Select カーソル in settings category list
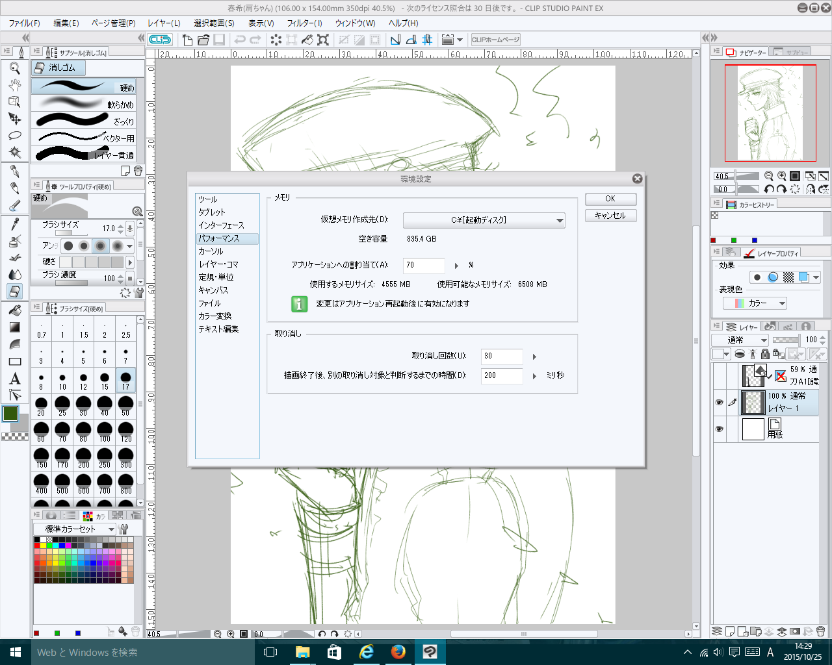Screen dimensions: 832x665 click(211, 251)
